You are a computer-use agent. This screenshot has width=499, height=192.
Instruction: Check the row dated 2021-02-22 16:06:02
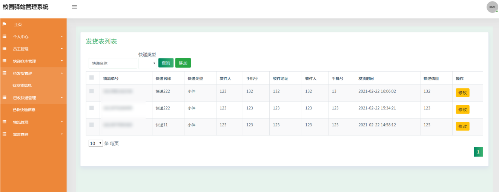[x=92, y=91]
